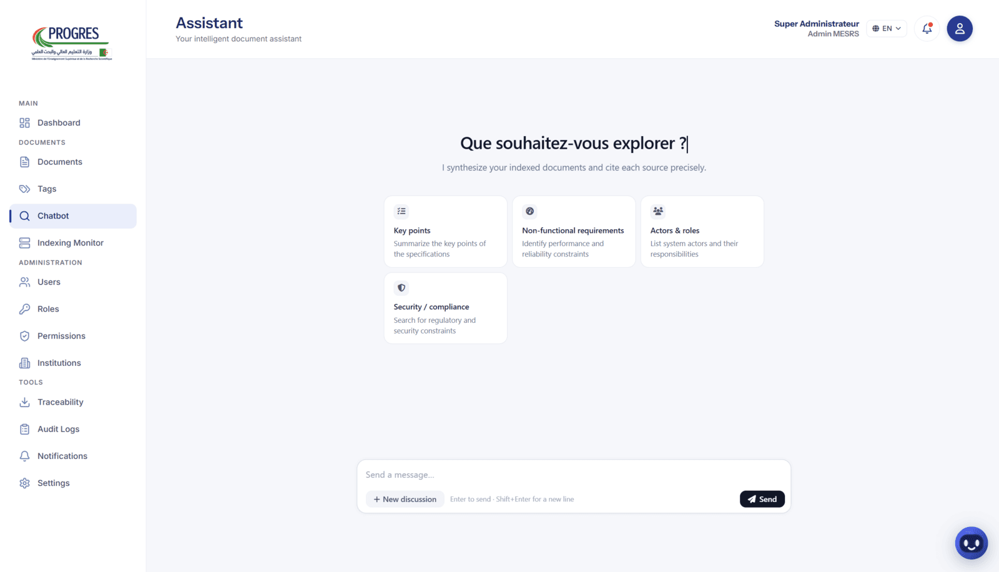Viewport: 999px width, 572px height.
Task: Click the Settings gear icon
Action: click(x=24, y=483)
